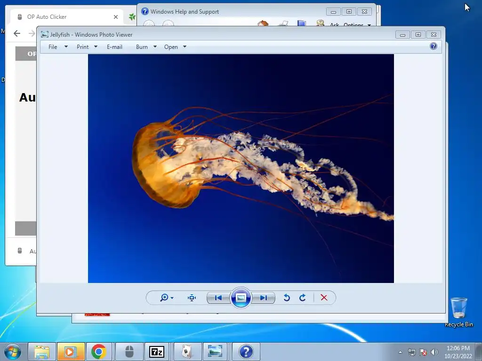Close the Windows Help and Support window
482x361 pixels.
tap(365, 12)
